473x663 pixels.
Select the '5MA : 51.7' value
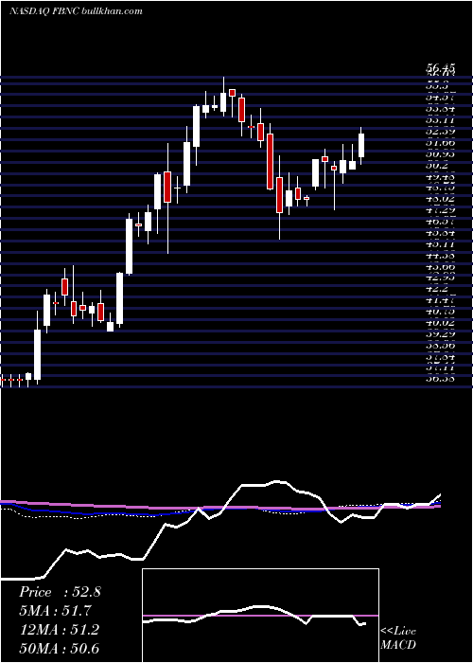click(55, 611)
